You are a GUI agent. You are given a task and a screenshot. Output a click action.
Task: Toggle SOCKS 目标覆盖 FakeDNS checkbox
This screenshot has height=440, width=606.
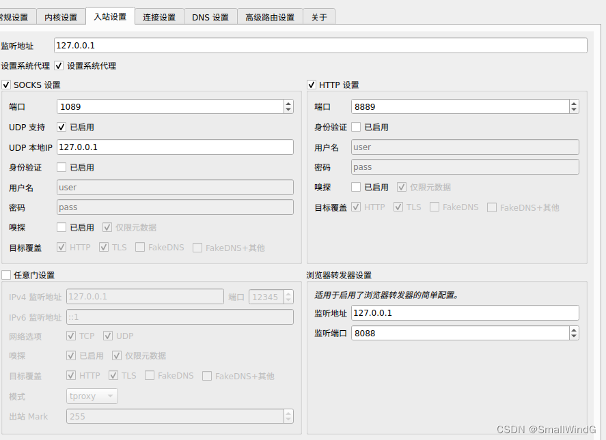pyautogui.click(x=140, y=248)
